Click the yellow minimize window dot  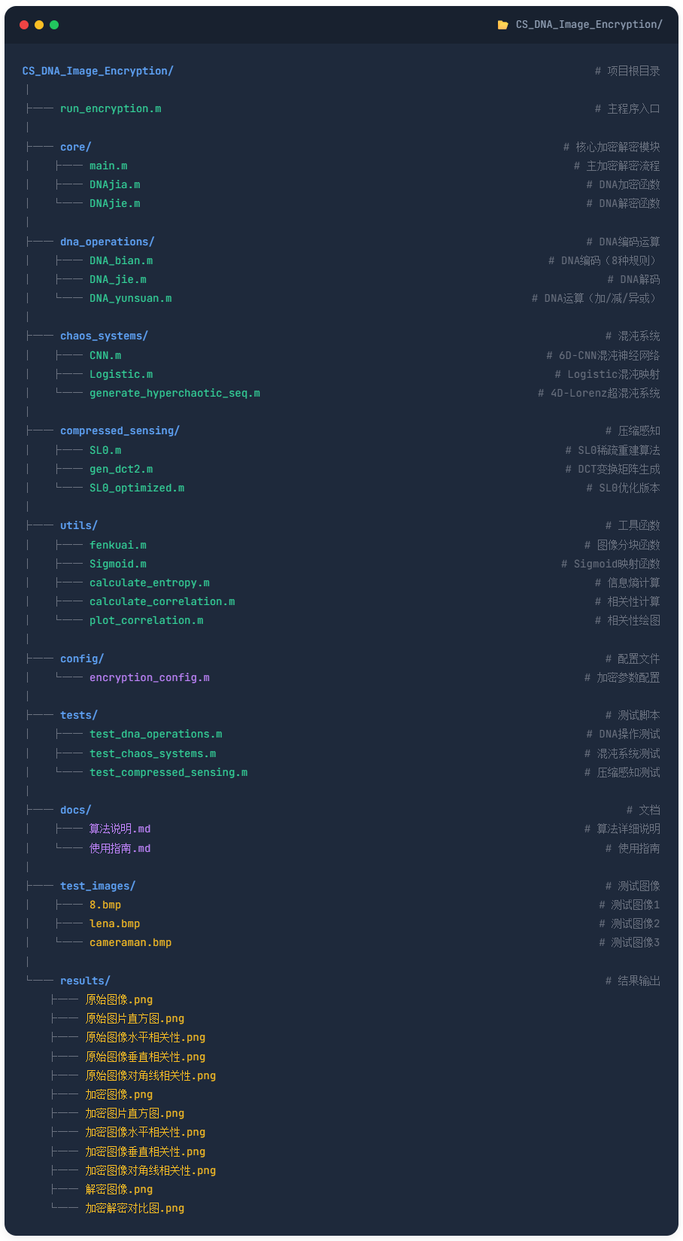[39, 25]
